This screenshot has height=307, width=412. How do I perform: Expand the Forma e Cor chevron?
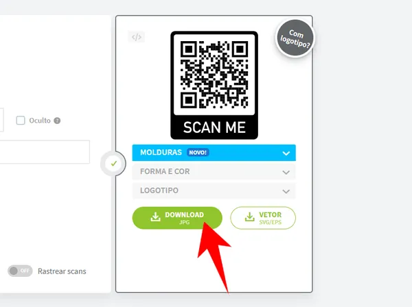(x=286, y=172)
